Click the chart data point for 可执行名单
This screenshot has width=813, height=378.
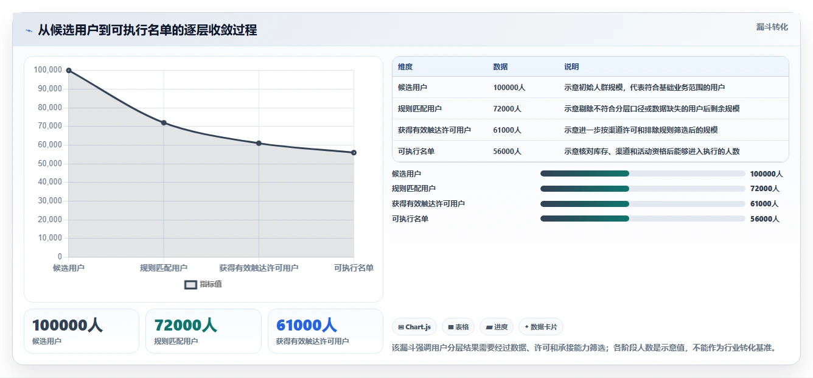point(354,153)
